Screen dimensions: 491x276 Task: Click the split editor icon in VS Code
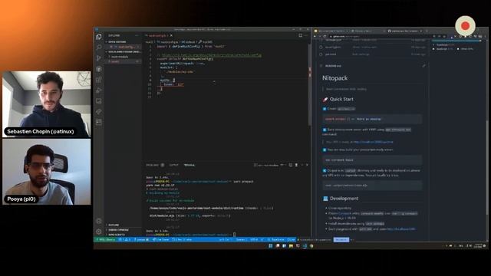300,35
